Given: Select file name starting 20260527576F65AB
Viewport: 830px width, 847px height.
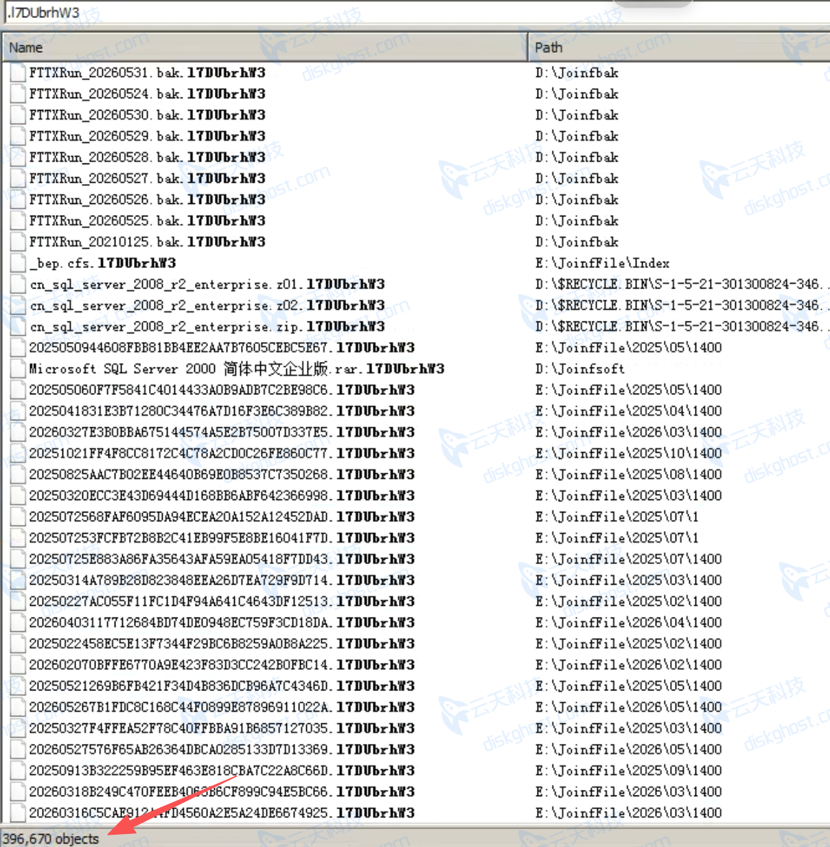Looking at the screenshot, I should 222,750.
